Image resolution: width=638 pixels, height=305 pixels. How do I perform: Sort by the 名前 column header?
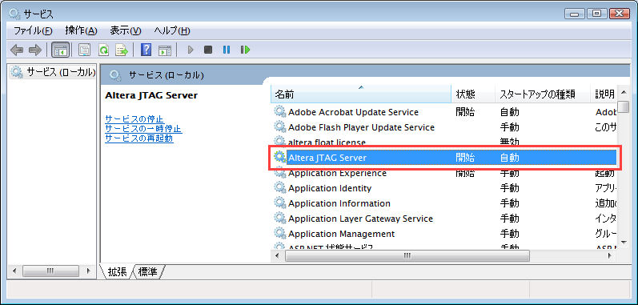pos(361,94)
